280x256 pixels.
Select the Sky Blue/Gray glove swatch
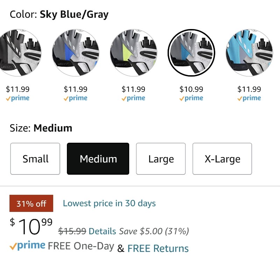tap(191, 53)
